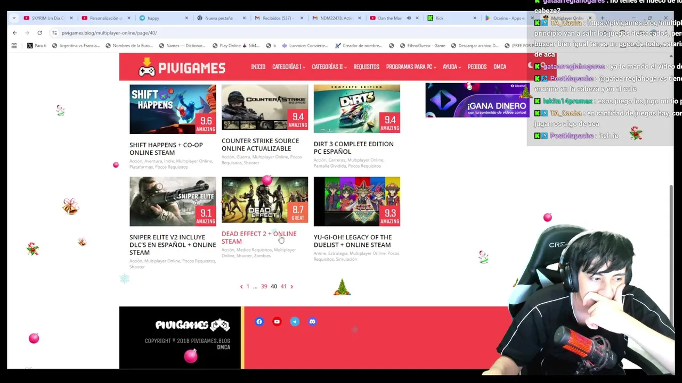This screenshot has width=682, height=383.
Task: Open the DMCA header menu item
Action: coord(500,67)
